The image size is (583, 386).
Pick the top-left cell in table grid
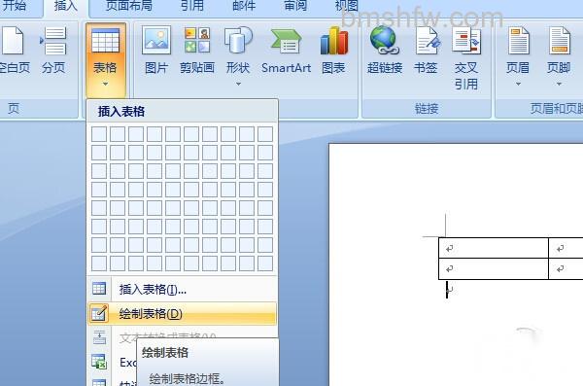coord(99,134)
